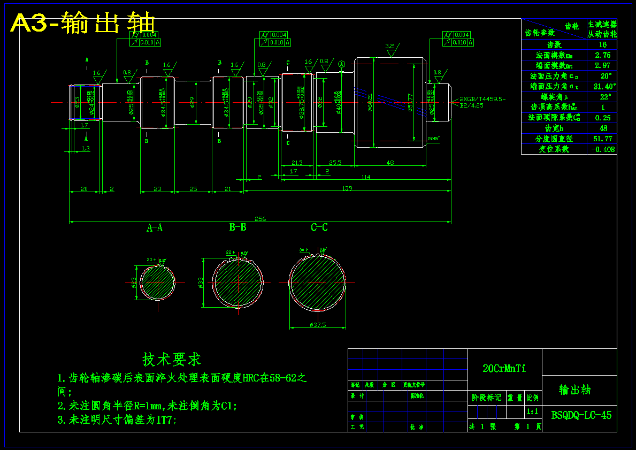Select the '技术要求' heading text

click(172, 359)
